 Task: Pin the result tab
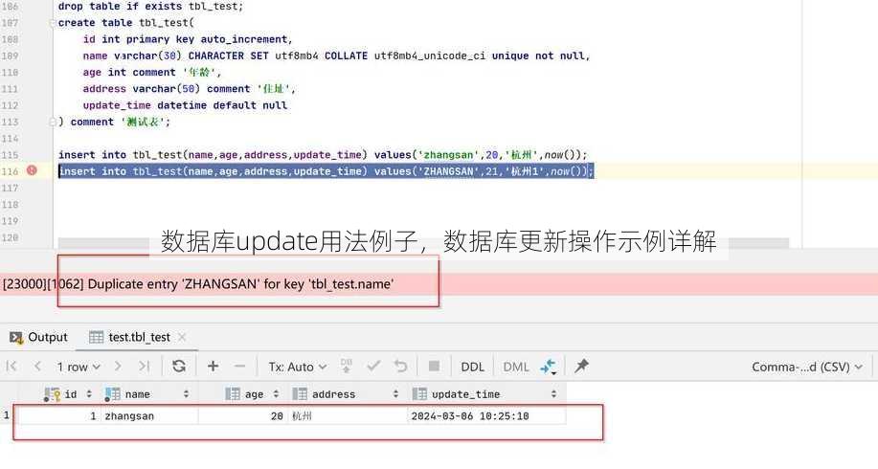point(582,367)
